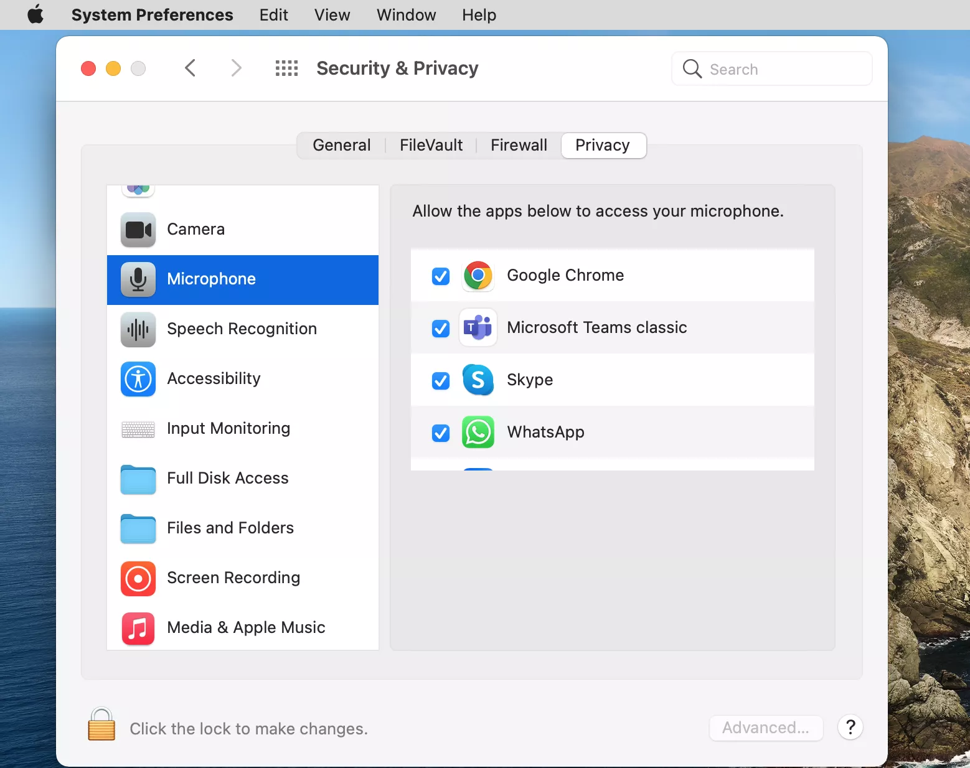Click the Screen Recording icon
The width and height of the screenshot is (970, 768).
[x=138, y=579]
